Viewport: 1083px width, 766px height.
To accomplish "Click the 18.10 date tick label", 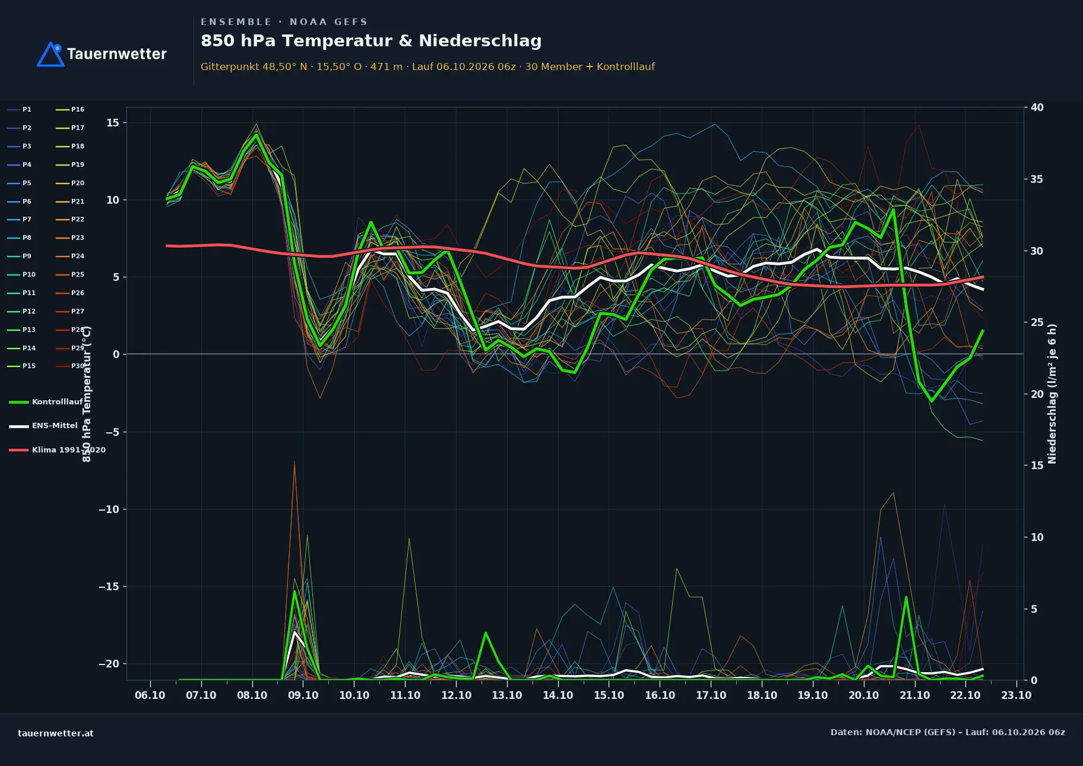I will click(x=762, y=695).
